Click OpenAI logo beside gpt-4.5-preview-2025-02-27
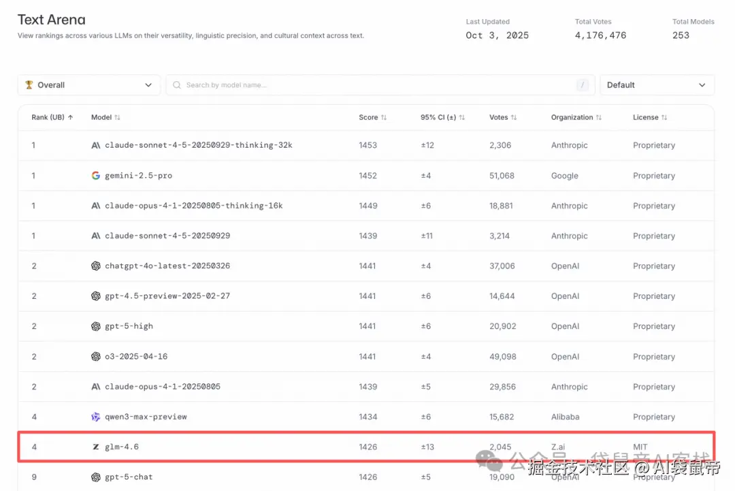 (x=96, y=296)
